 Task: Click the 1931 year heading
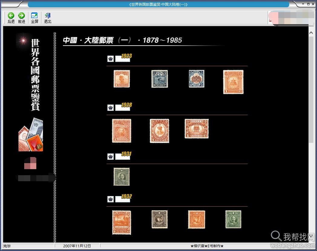coord(126,154)
